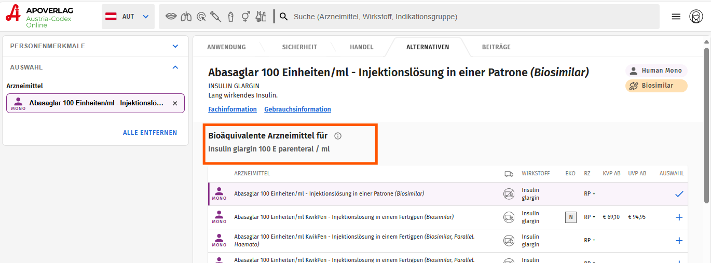The height and width of the screenshot is (263, 711).
Task: Click the ARZNEIMITTEL column header
Action: coord(252,174)
